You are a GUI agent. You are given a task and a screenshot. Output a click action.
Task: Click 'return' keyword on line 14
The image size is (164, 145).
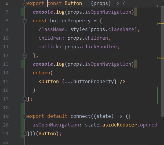click(x=41, y=73)
